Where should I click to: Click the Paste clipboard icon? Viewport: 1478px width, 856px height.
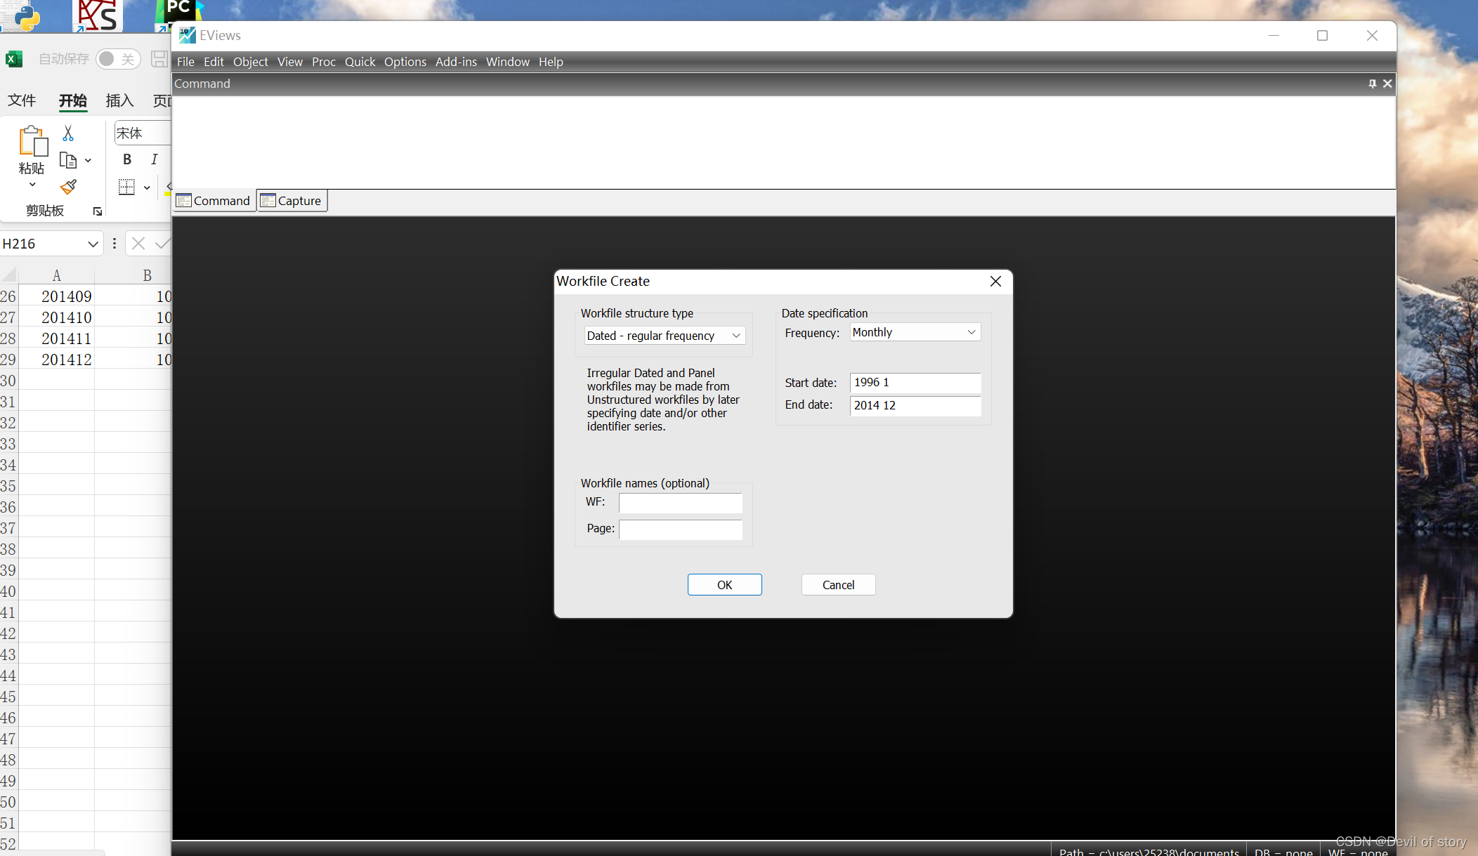click(x=32, y=141)
